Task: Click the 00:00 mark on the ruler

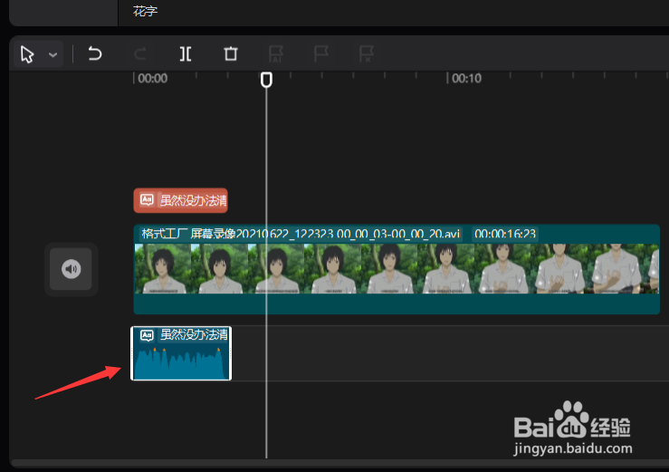Action: tap(152, 78)
